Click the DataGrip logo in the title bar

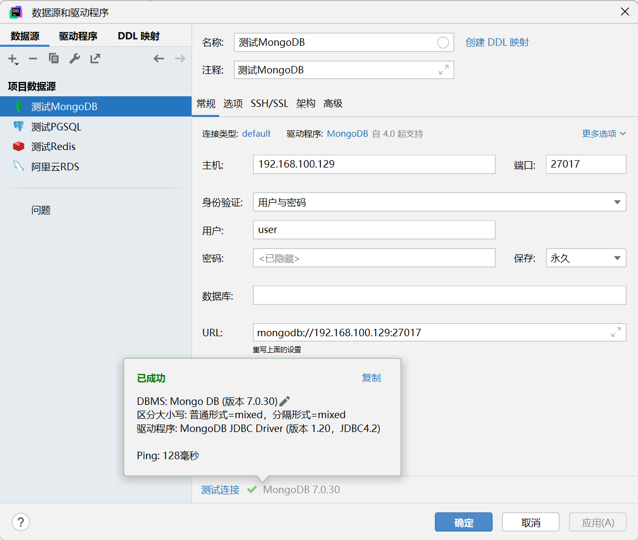(16, 12)
